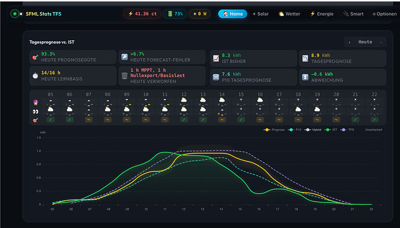This screenshot has height=228, width=400.
Task: Click the 93.3% Prognosegüte value
Action: [48, 54]
